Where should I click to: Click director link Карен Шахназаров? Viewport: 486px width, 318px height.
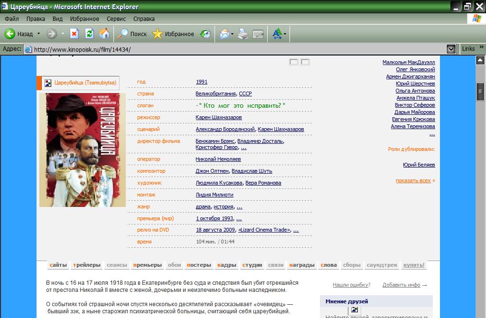tap(219, 117)
